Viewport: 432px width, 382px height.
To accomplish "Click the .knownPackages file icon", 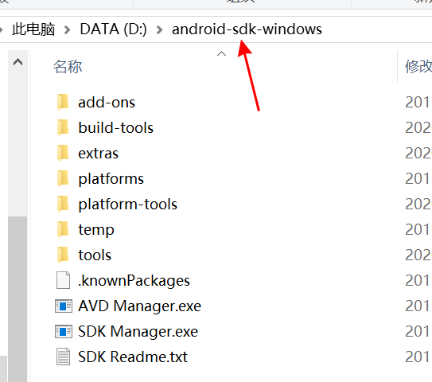I will point(64,280).
